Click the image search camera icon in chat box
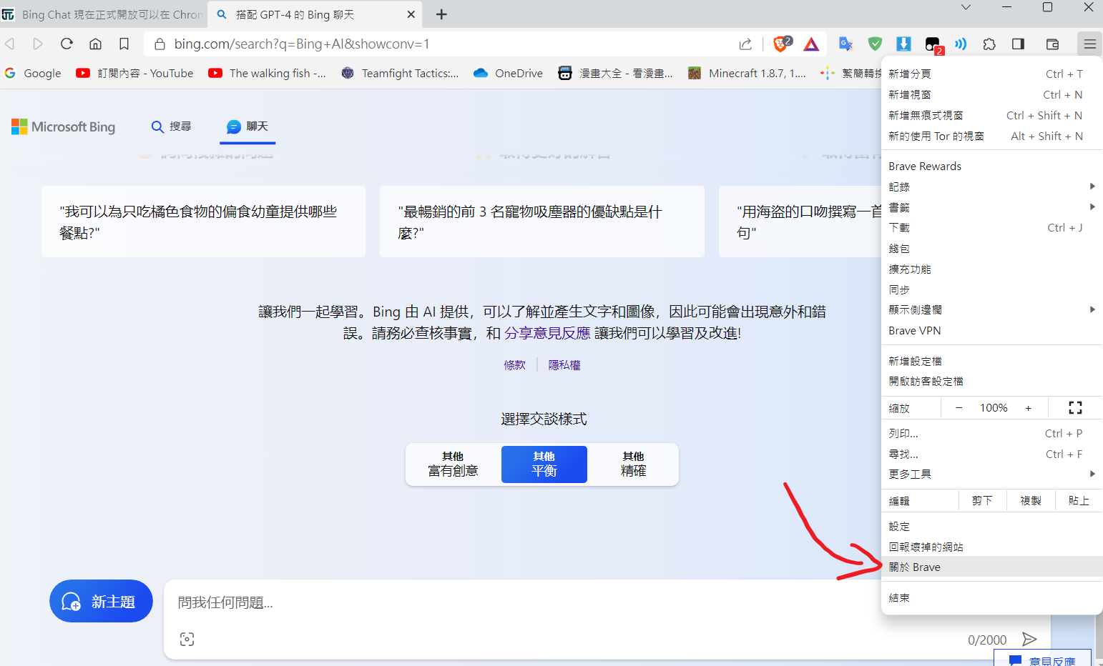This screenshot has height=666, width=1103. click(x=187, y=639)
